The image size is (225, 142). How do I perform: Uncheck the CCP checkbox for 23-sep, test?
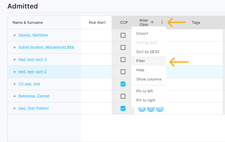[x=123, y=84]
